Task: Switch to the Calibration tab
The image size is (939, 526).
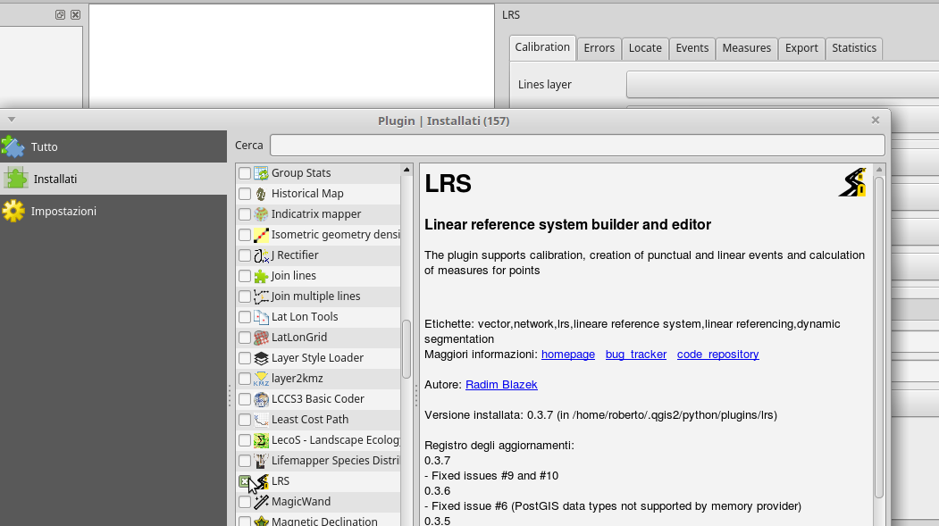Action: 542,47
